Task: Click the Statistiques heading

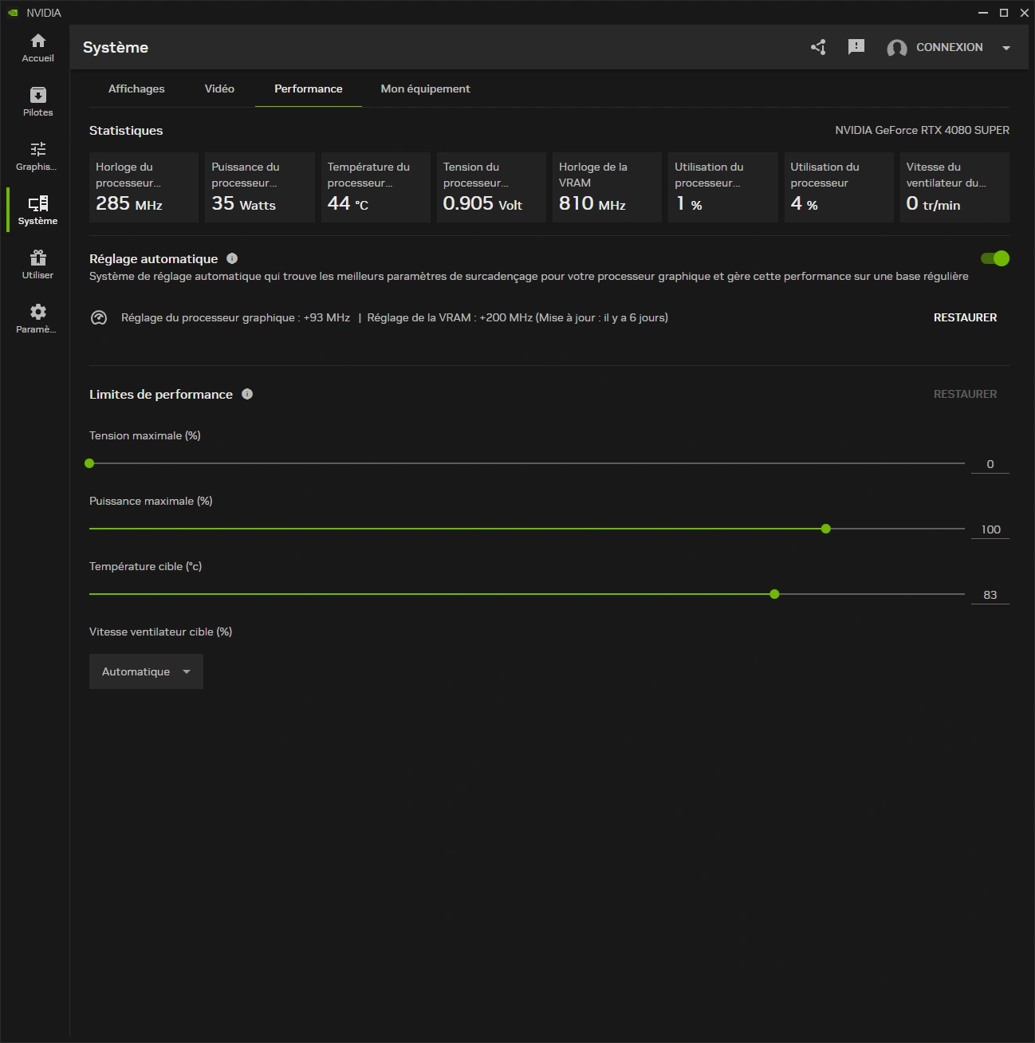Action: tap(126, 131)
